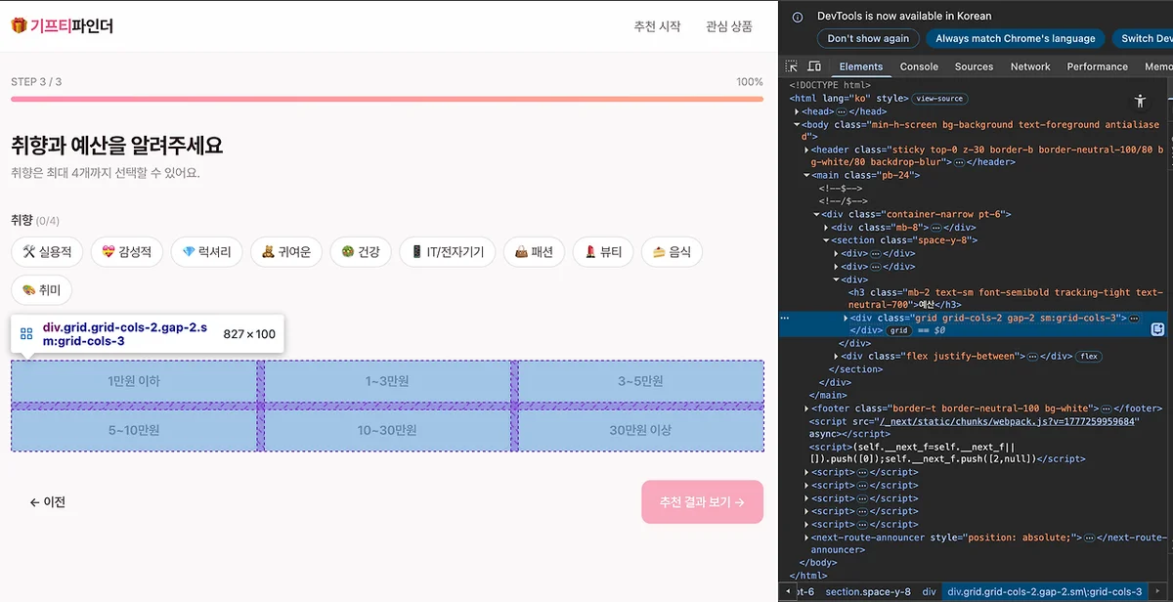Image resolution: width=1173 pixels, height=602 pixels.
Task: Choose the 3~5만원 budget option
Action: click(x=640, y=382)
